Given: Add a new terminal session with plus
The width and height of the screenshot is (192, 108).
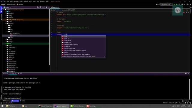Looking at the screenshot, I should [18, 74].
